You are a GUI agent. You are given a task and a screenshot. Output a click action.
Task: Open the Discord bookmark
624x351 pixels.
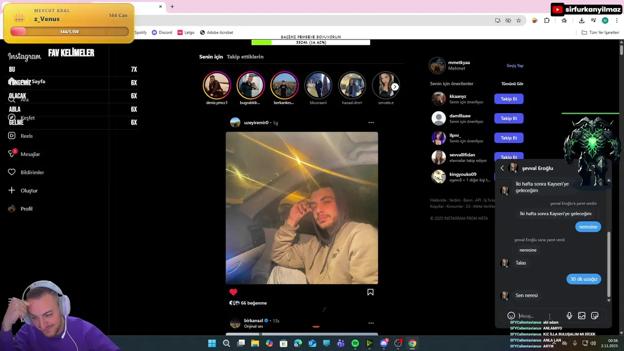click(x=162, y=33)
